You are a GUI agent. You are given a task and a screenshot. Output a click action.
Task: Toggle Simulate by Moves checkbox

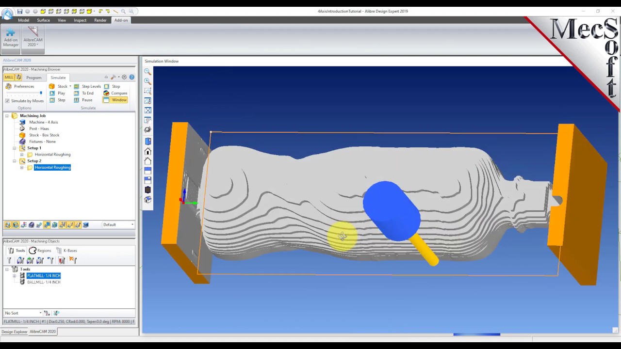[7, 101]
